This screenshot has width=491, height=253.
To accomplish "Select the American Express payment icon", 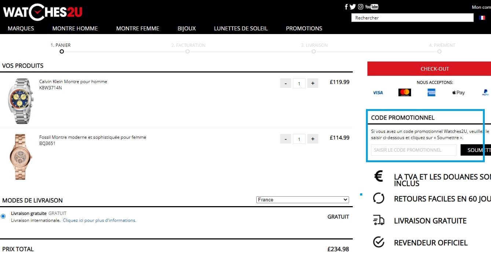I will click(x=431, y=92).
